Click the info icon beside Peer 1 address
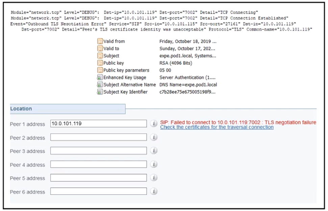This screenshot has width=328, height=211. tap(154, 124)
